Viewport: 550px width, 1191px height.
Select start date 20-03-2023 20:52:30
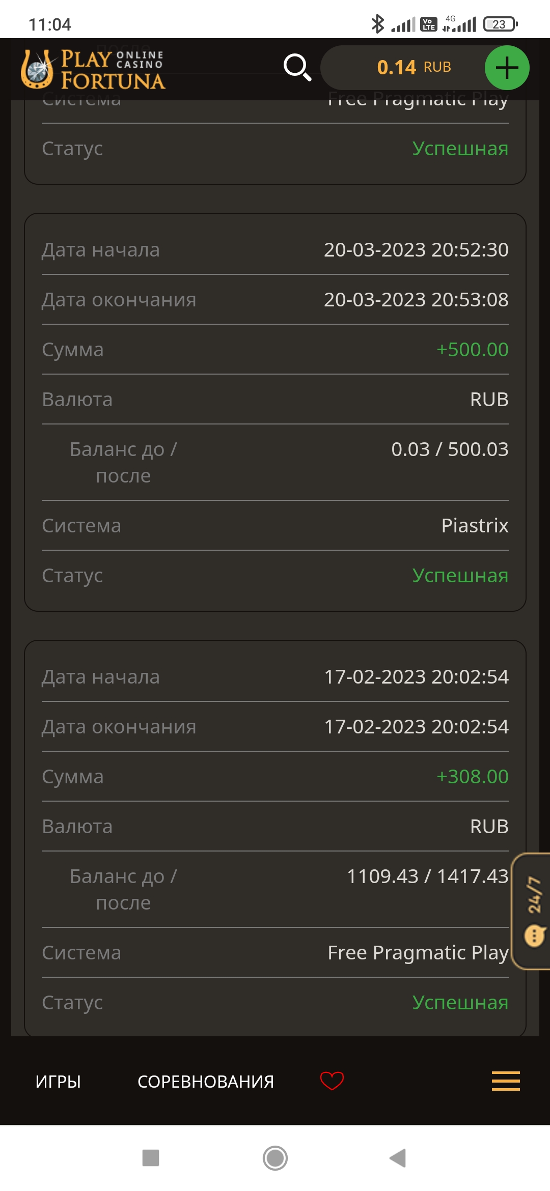[416, 250]
